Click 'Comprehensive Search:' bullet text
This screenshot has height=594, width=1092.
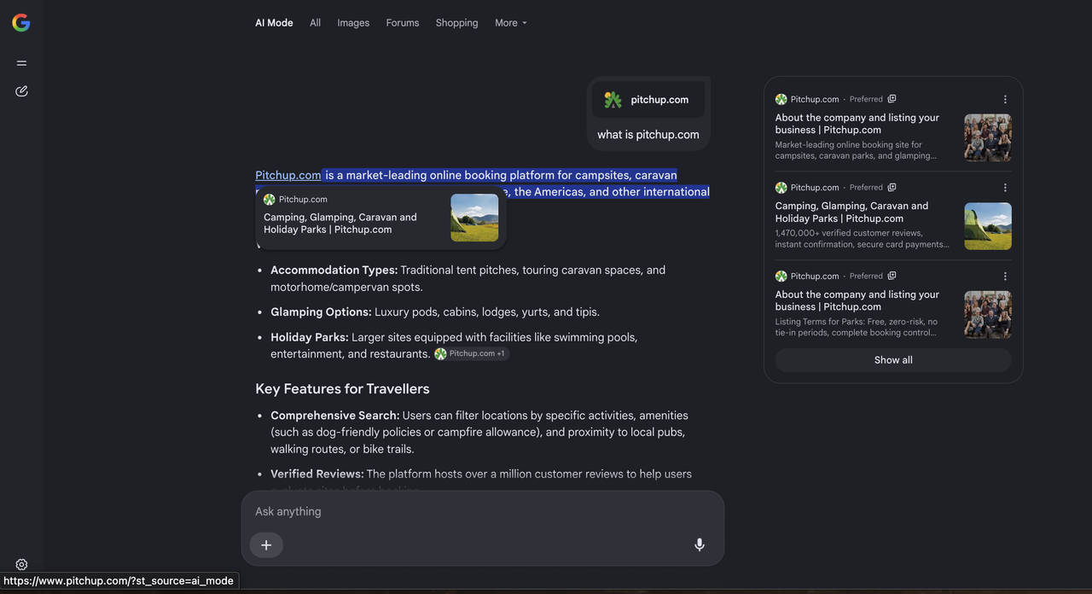coord(334,416)
